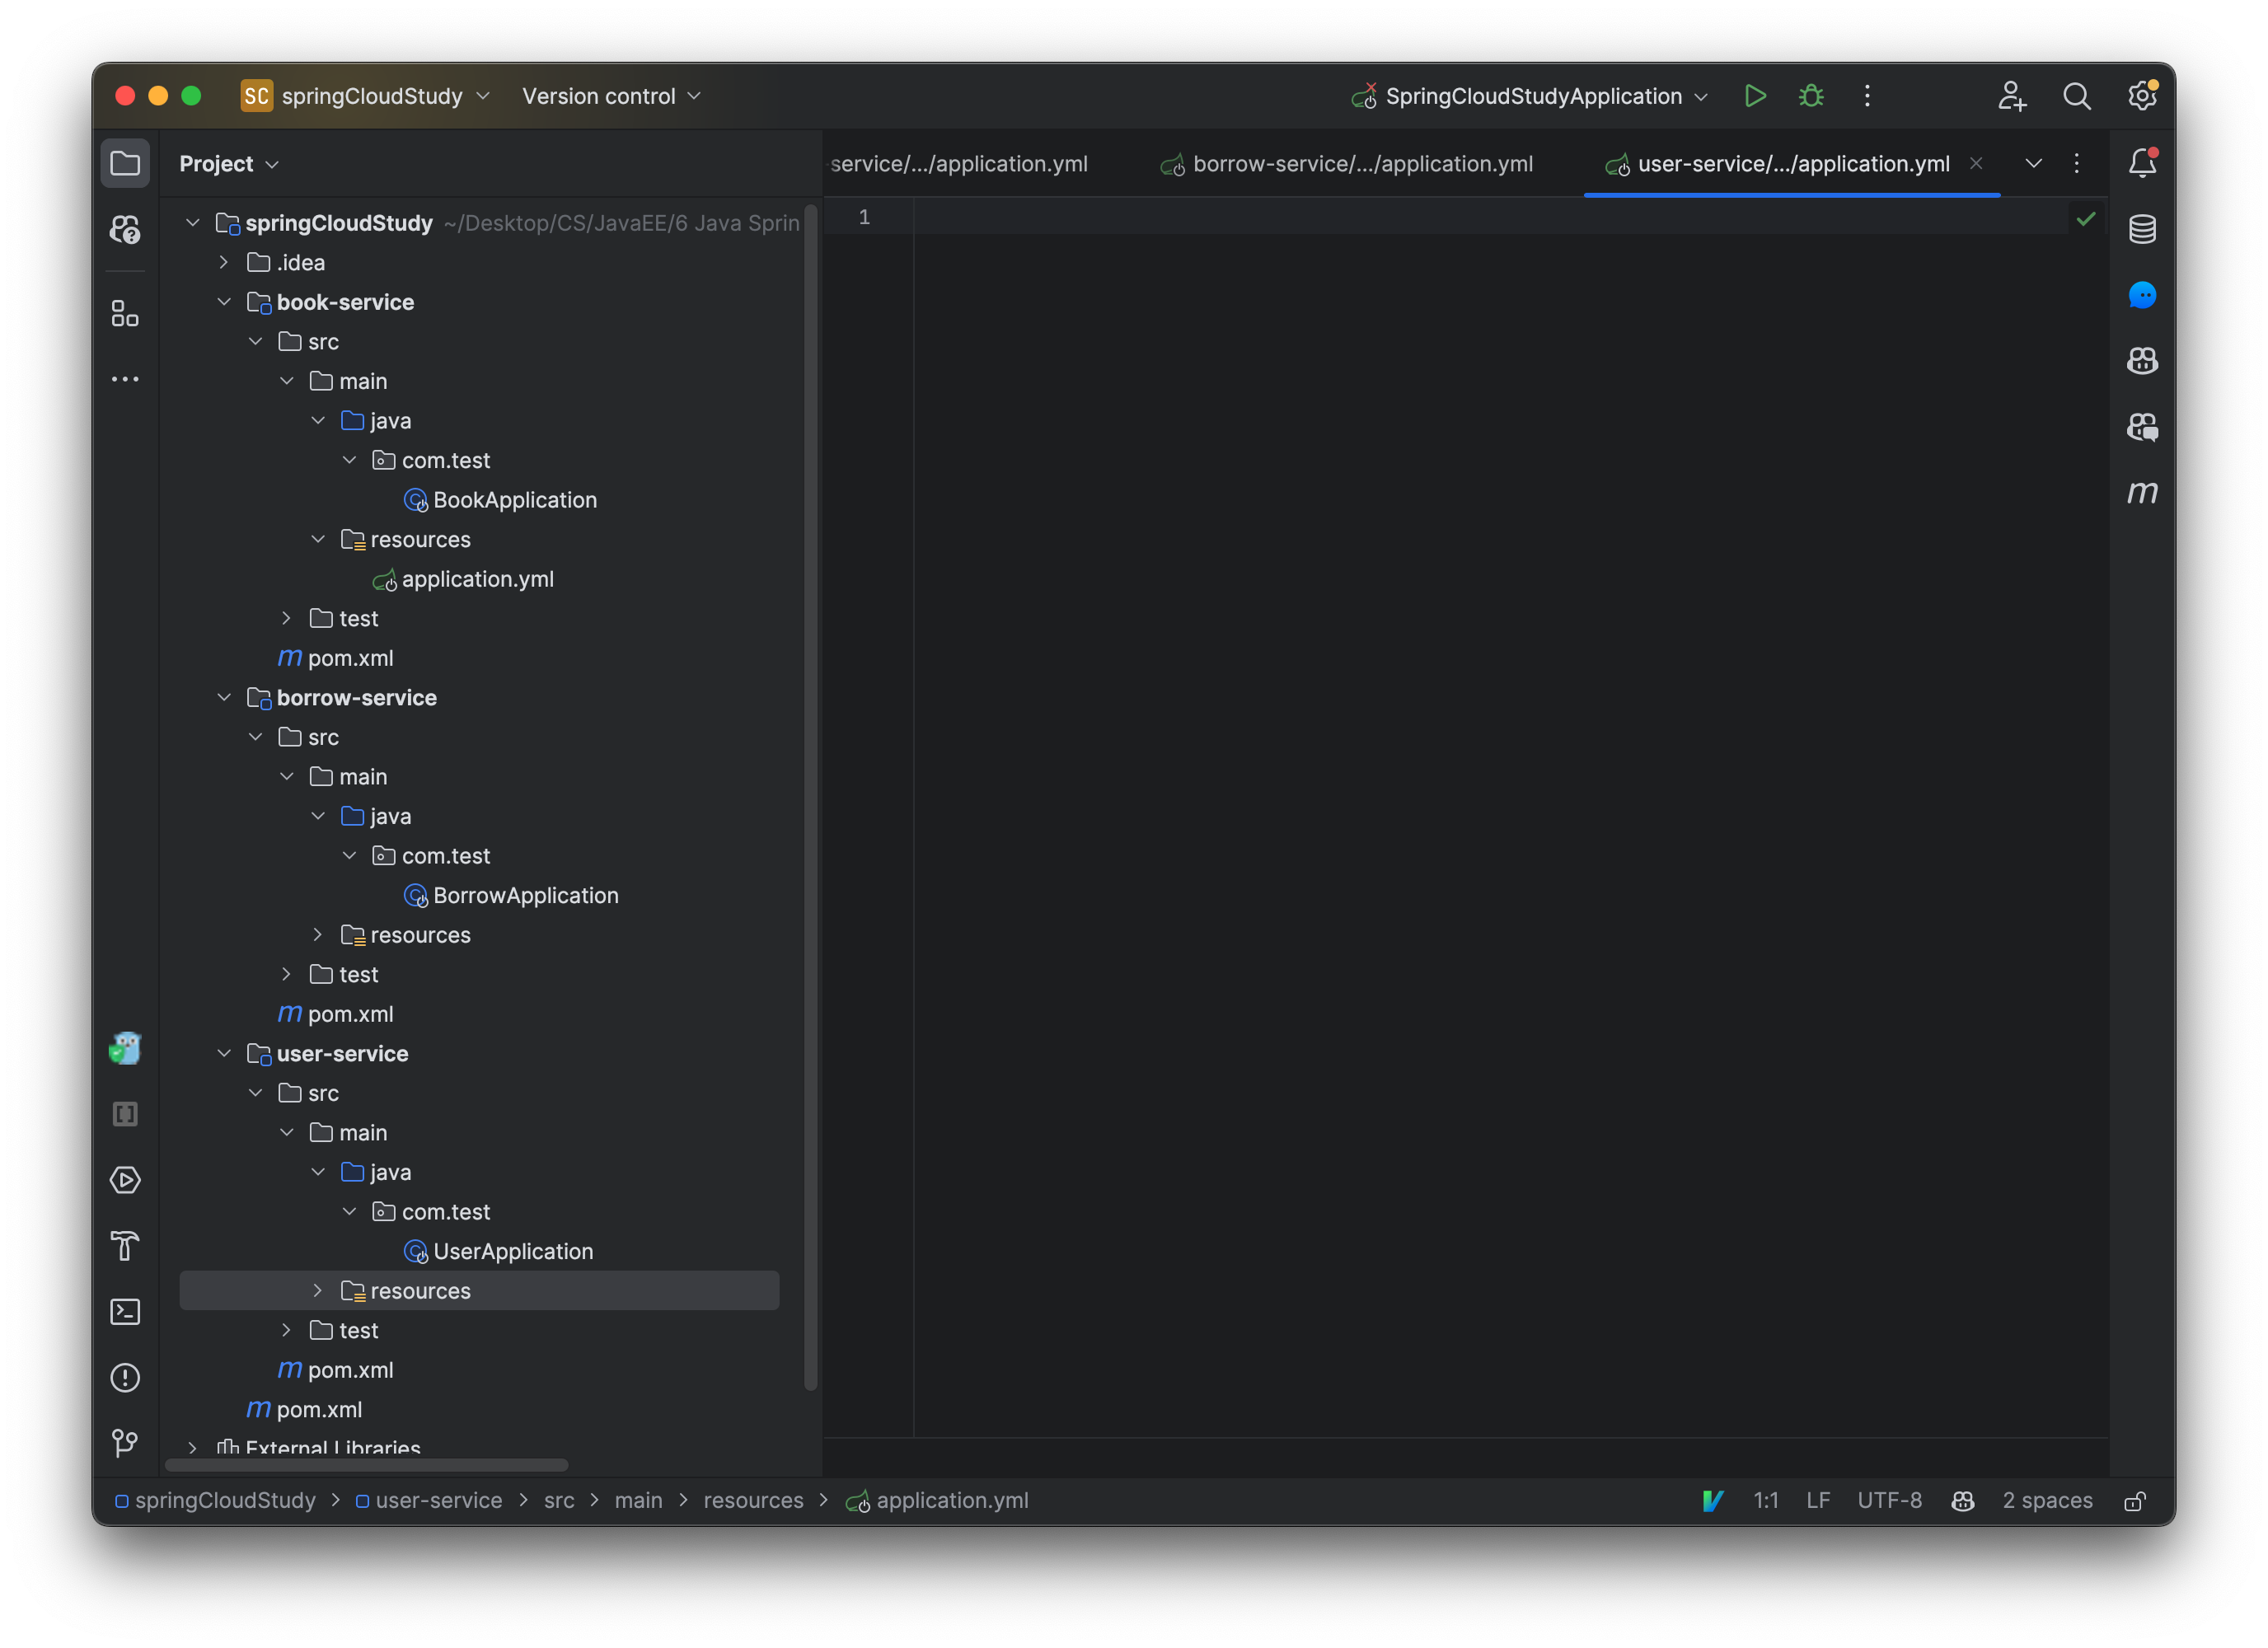Open the Maven tool window
This screenshot has width=2268, height=1648.
pyautogui.click(x=2142, y=492)
